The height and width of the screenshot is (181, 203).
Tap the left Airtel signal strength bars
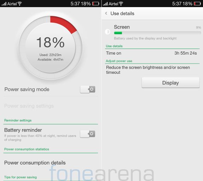click(4, 4)
